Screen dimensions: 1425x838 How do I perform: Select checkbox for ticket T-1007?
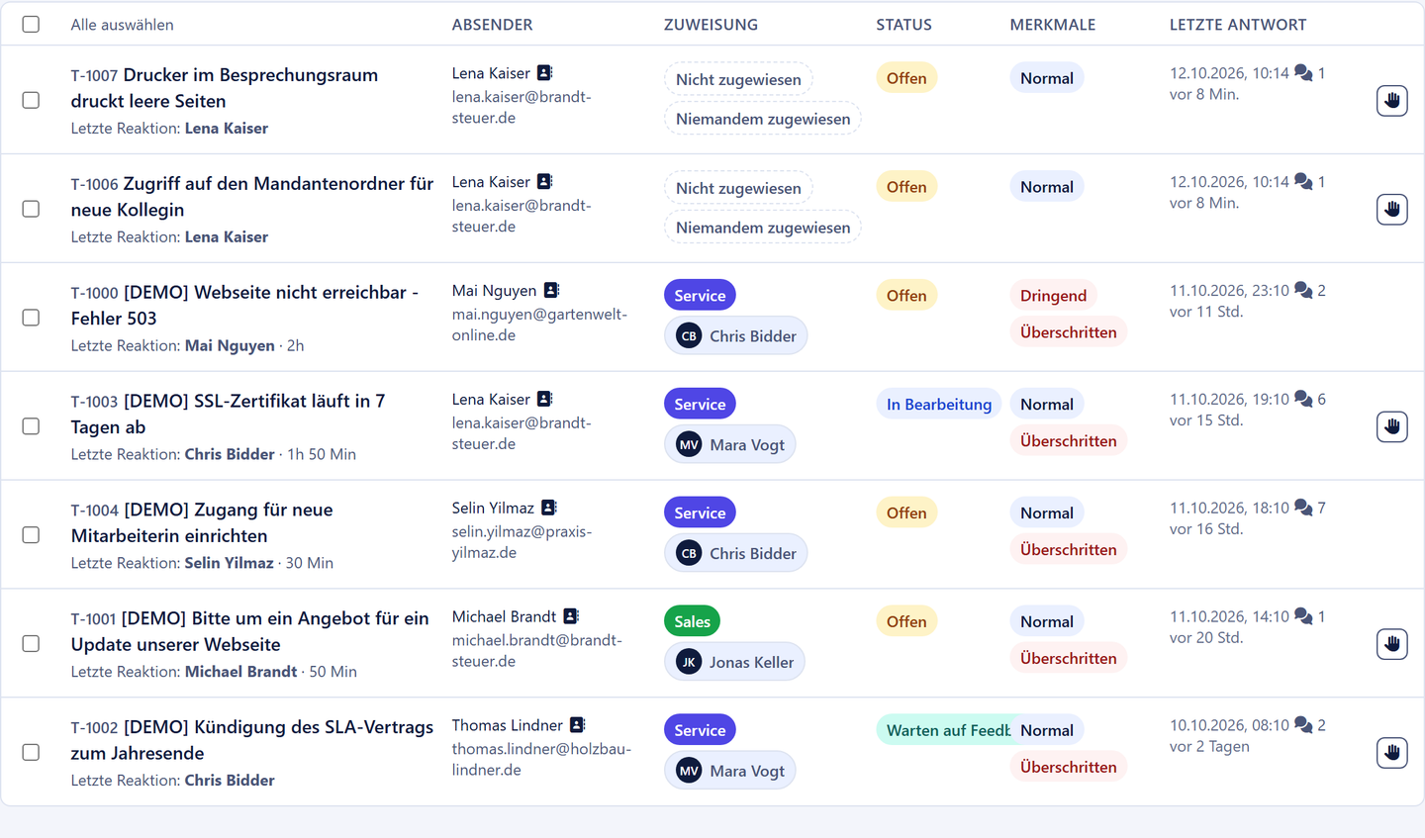(31, 100)
